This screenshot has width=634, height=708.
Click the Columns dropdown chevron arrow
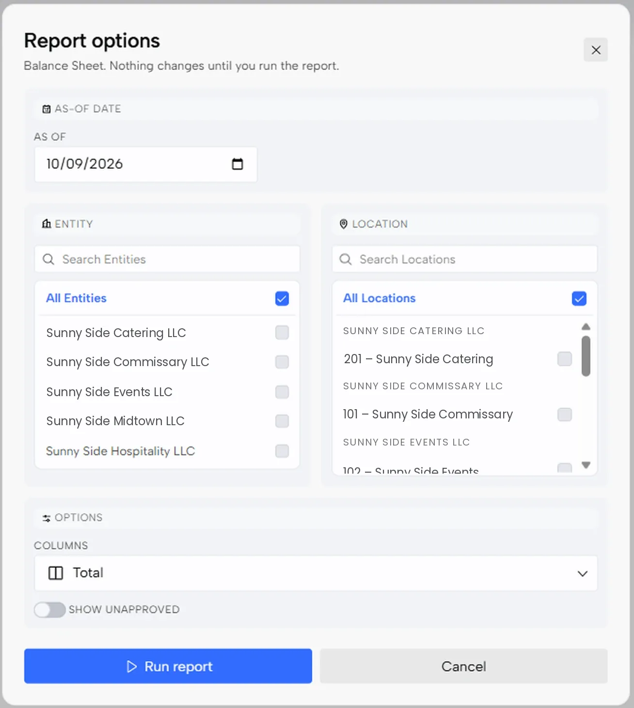(x=582, y=573)
